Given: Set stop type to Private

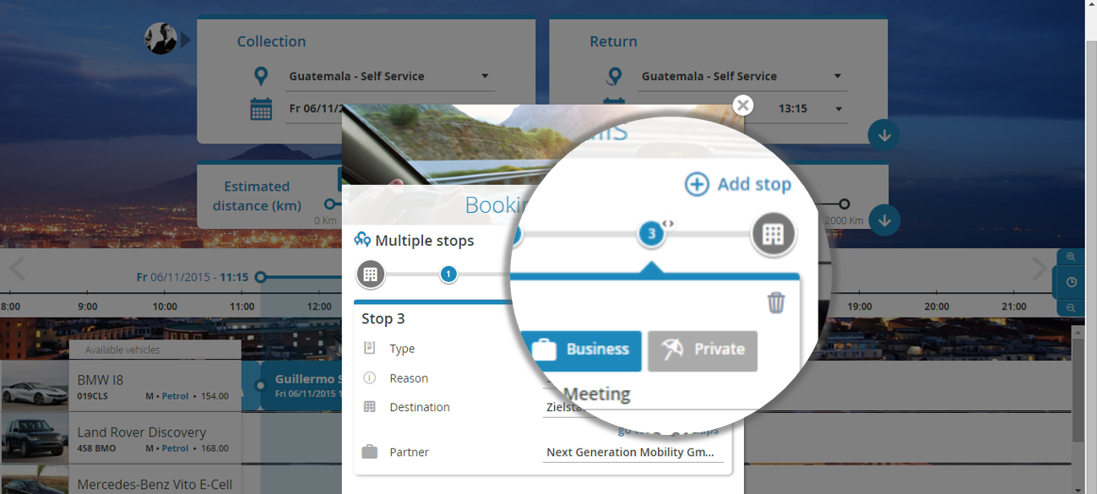Looking at the screenshot, I should [x=703, y=350].
